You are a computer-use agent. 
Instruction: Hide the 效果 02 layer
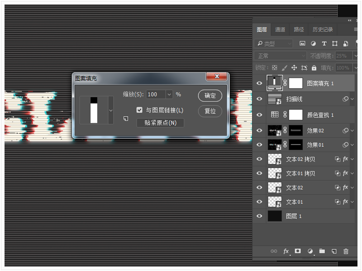coord(259,130)
